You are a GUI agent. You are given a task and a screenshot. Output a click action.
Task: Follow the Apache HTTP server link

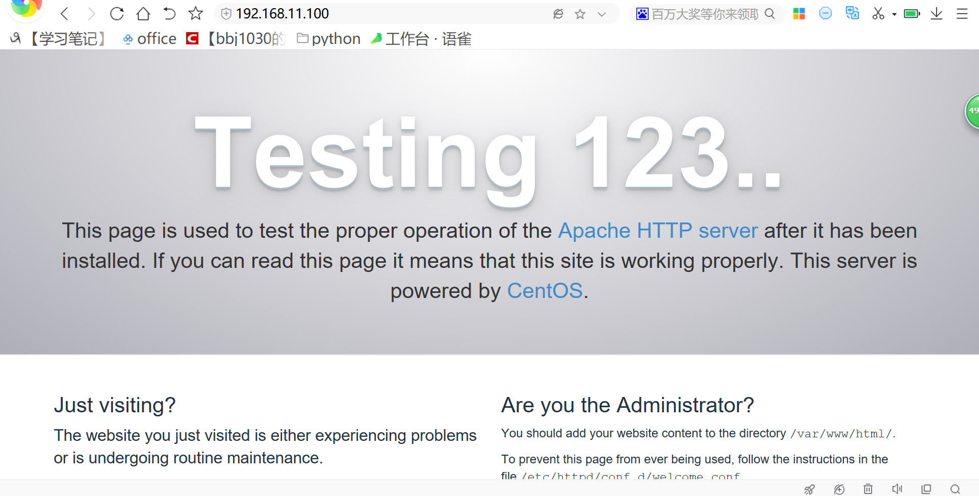(x=658, y=231)
